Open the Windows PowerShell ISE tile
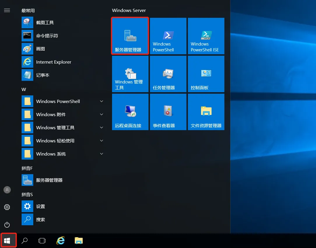Screen dimensions: 316x248 pos(206,36)
